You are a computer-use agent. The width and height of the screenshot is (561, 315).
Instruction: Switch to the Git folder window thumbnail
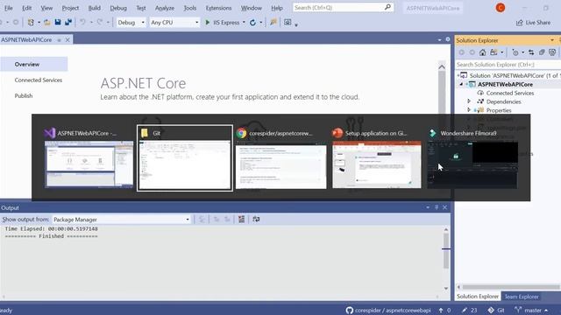[x=185, y=157]
